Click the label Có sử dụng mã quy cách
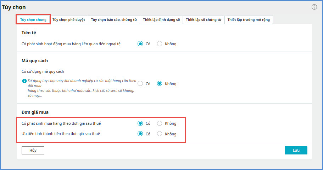Screen dimensions: 323x170 click(43, 71)
